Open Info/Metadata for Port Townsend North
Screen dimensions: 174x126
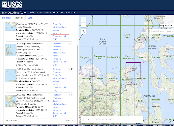(x=59, y=79)
